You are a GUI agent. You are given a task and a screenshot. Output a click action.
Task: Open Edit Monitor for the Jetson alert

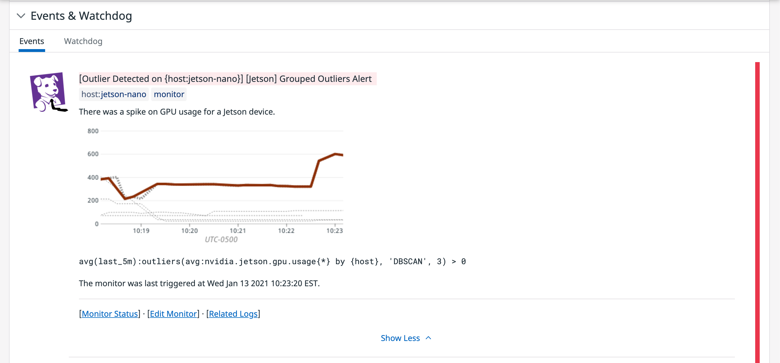pyautogui.click(x=173, y=314)
